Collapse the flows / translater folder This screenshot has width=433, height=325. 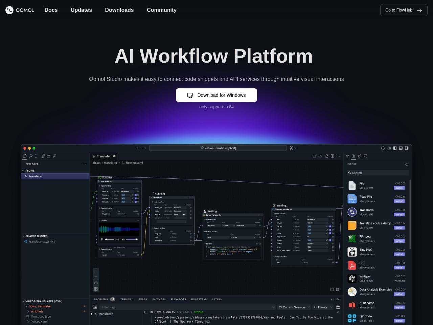(x=26, y=306)
